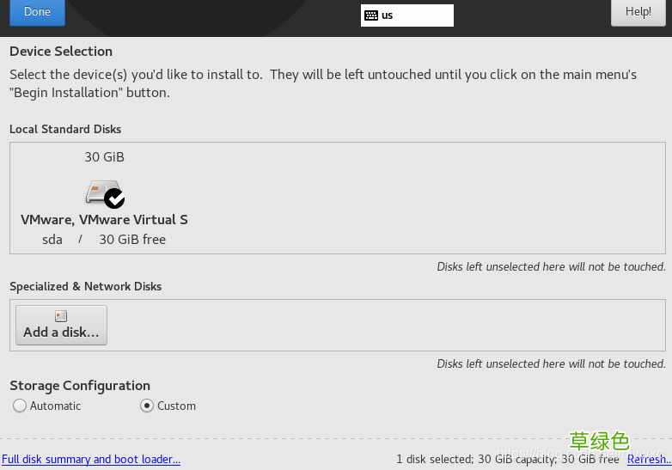Click the VMware virtual disk drive icon

tap(104, 193)
